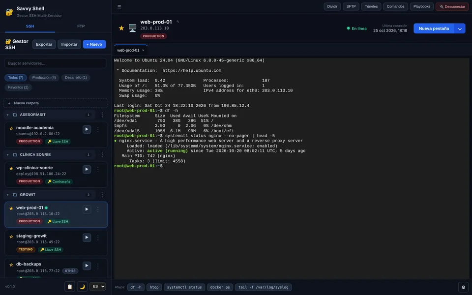Screen dimensions: 472x295
Task: Edit server name with the pencil icon
Action: click(x=177, y=22)
